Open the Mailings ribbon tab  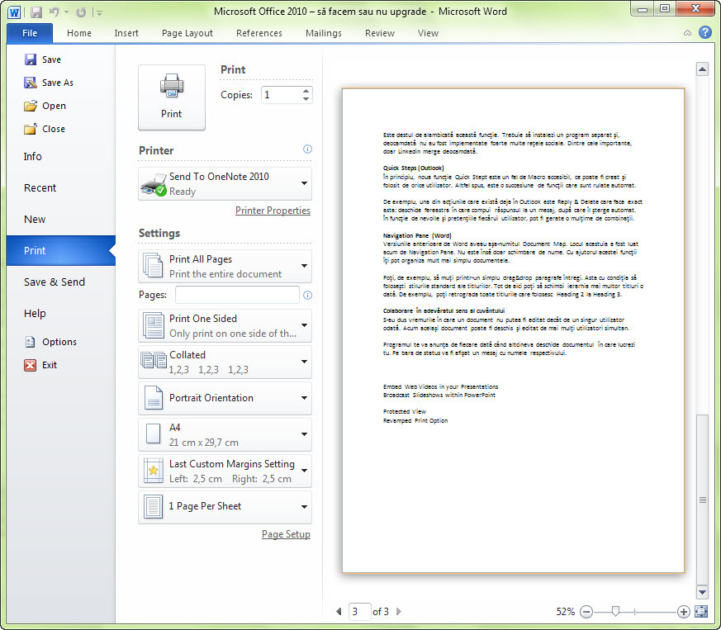pos(324,33)
